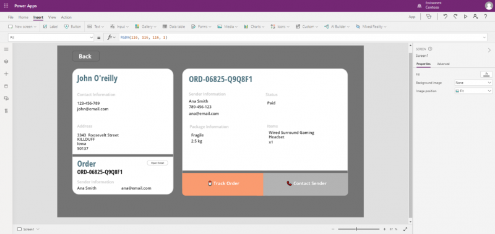Screen dimensions: 495x234
Task: Click the Back button on canvas
Action: 85,56
